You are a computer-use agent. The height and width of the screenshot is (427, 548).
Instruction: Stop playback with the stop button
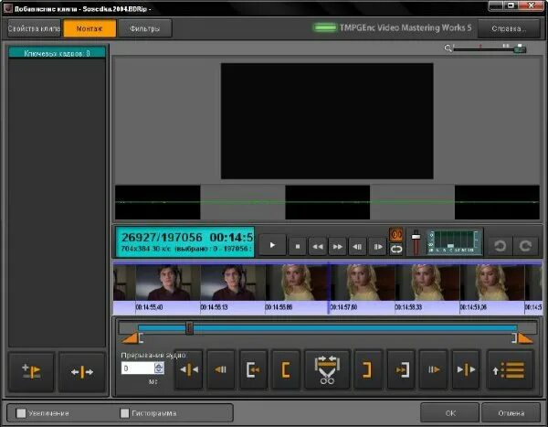pyautogui.click(x=298, y=246)
